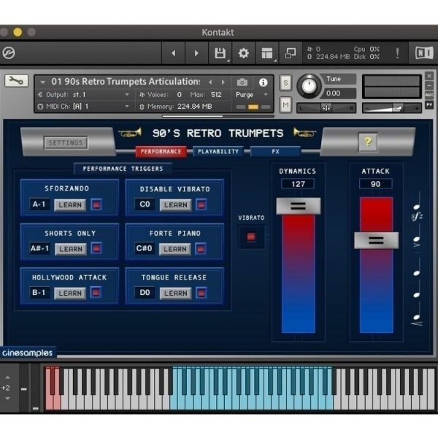Click the Tongue Release key field D0
The image size is (438, 438).
[x=145, y=293]
